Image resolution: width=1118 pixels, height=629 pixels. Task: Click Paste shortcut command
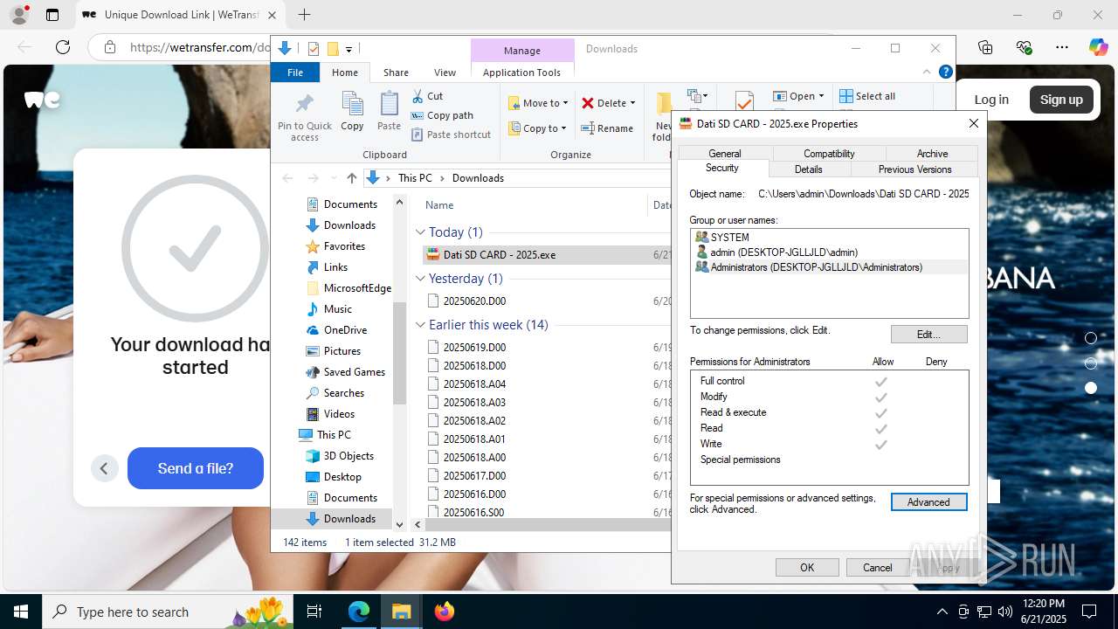(451, 135)
